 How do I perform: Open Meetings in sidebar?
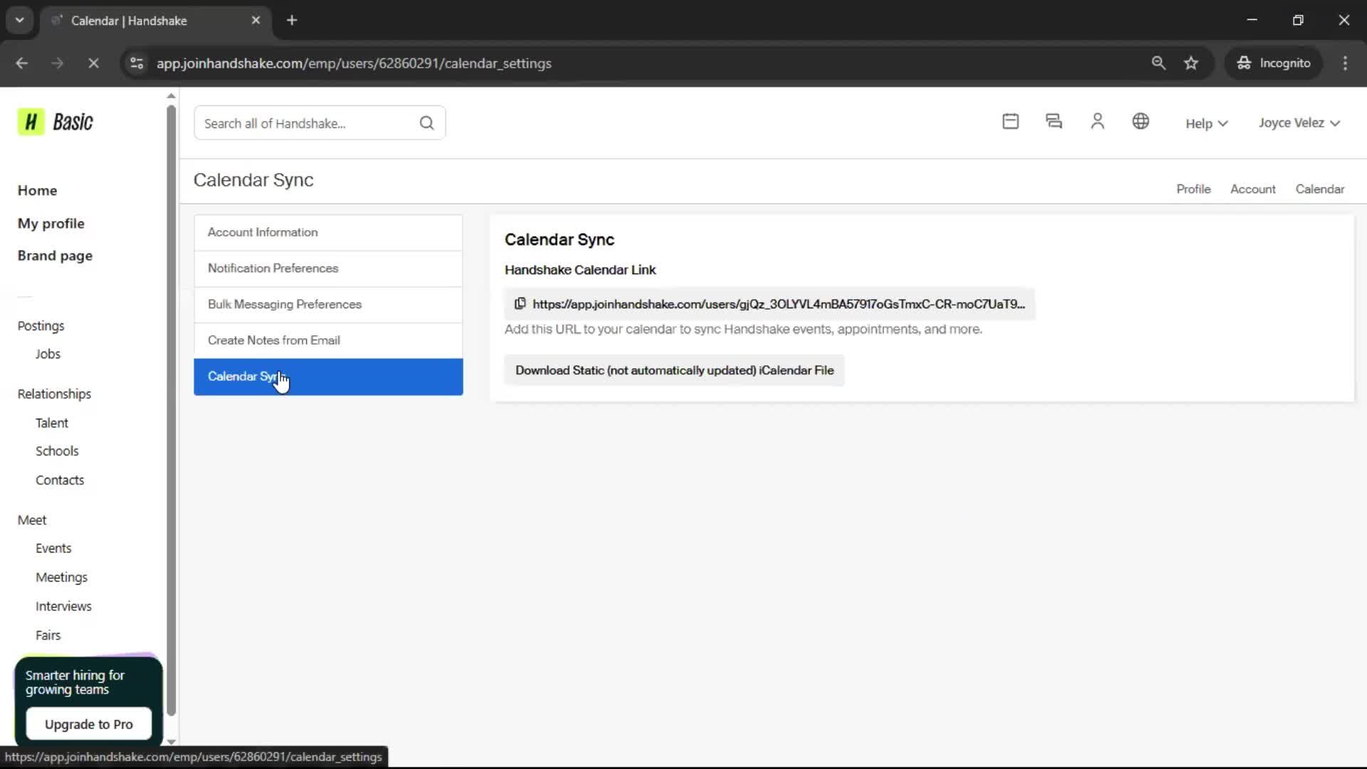point(61,577)
